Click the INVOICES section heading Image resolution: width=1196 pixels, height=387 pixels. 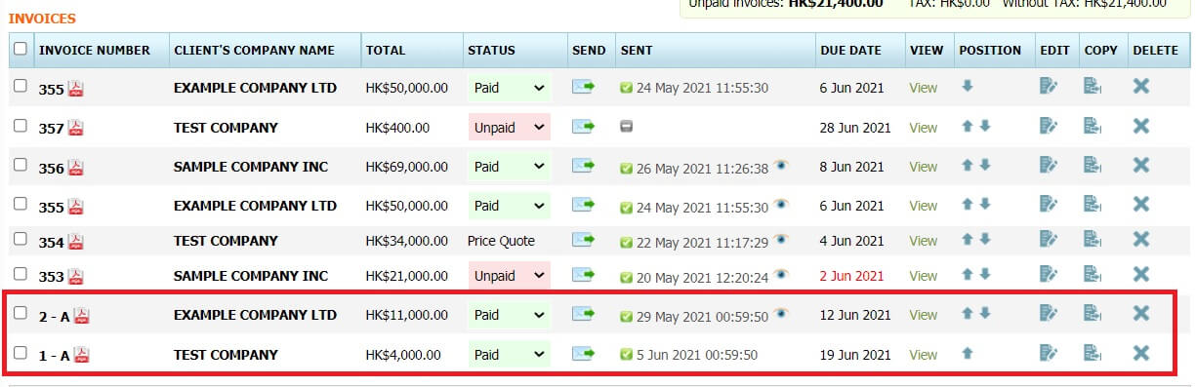tap(42, 19)
